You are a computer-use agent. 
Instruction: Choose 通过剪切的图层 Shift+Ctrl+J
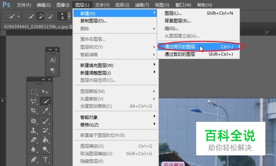tap(198, 54)
